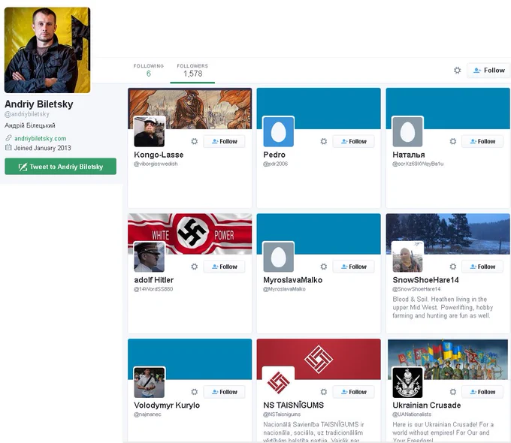
Task: Click Наталья's grey egg avatar
Action: tap(408, 131)
